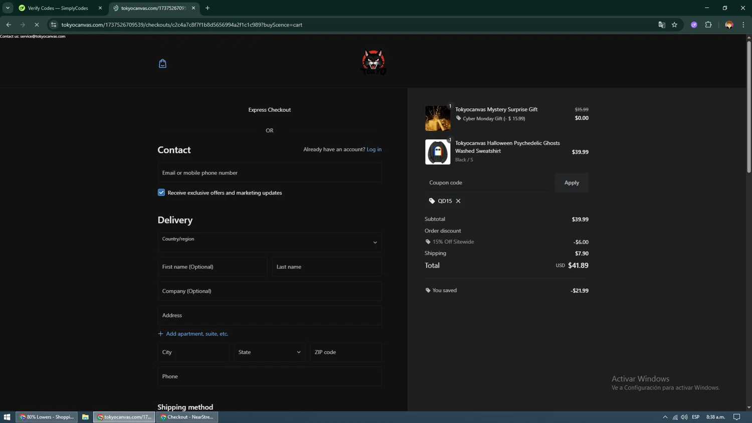The height and width of the screenshot is (423, 752).
Task: Switch to the Verify Codes — SimplyCodes tab
Action: coord(58,8)
